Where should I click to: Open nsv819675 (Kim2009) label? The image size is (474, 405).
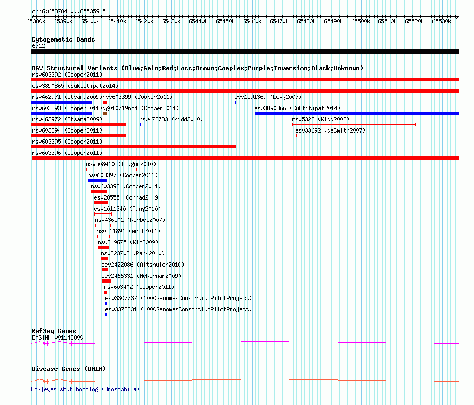[128, 242]
